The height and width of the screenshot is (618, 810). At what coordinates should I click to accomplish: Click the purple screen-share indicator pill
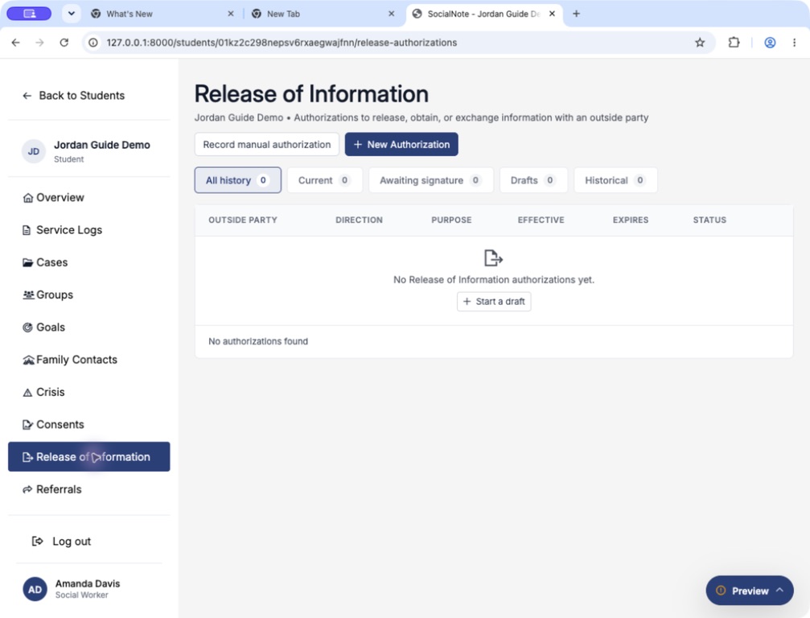coord(29,14)
